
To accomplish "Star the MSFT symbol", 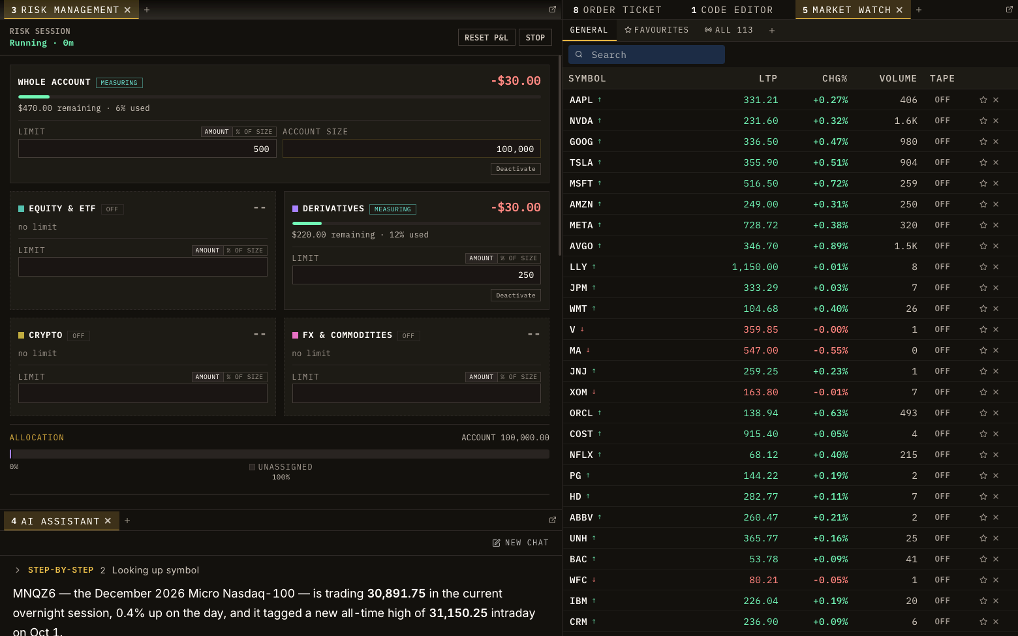I will pos(983,183).
